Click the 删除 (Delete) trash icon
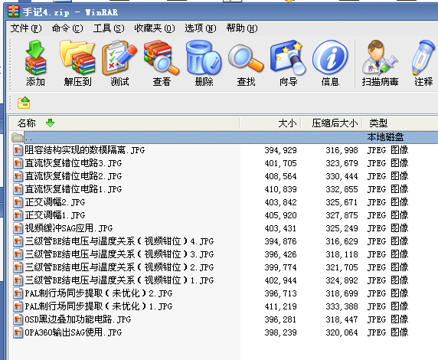This screenshot has width=438, height=360. pyautogui.click(x=204, y=63)
